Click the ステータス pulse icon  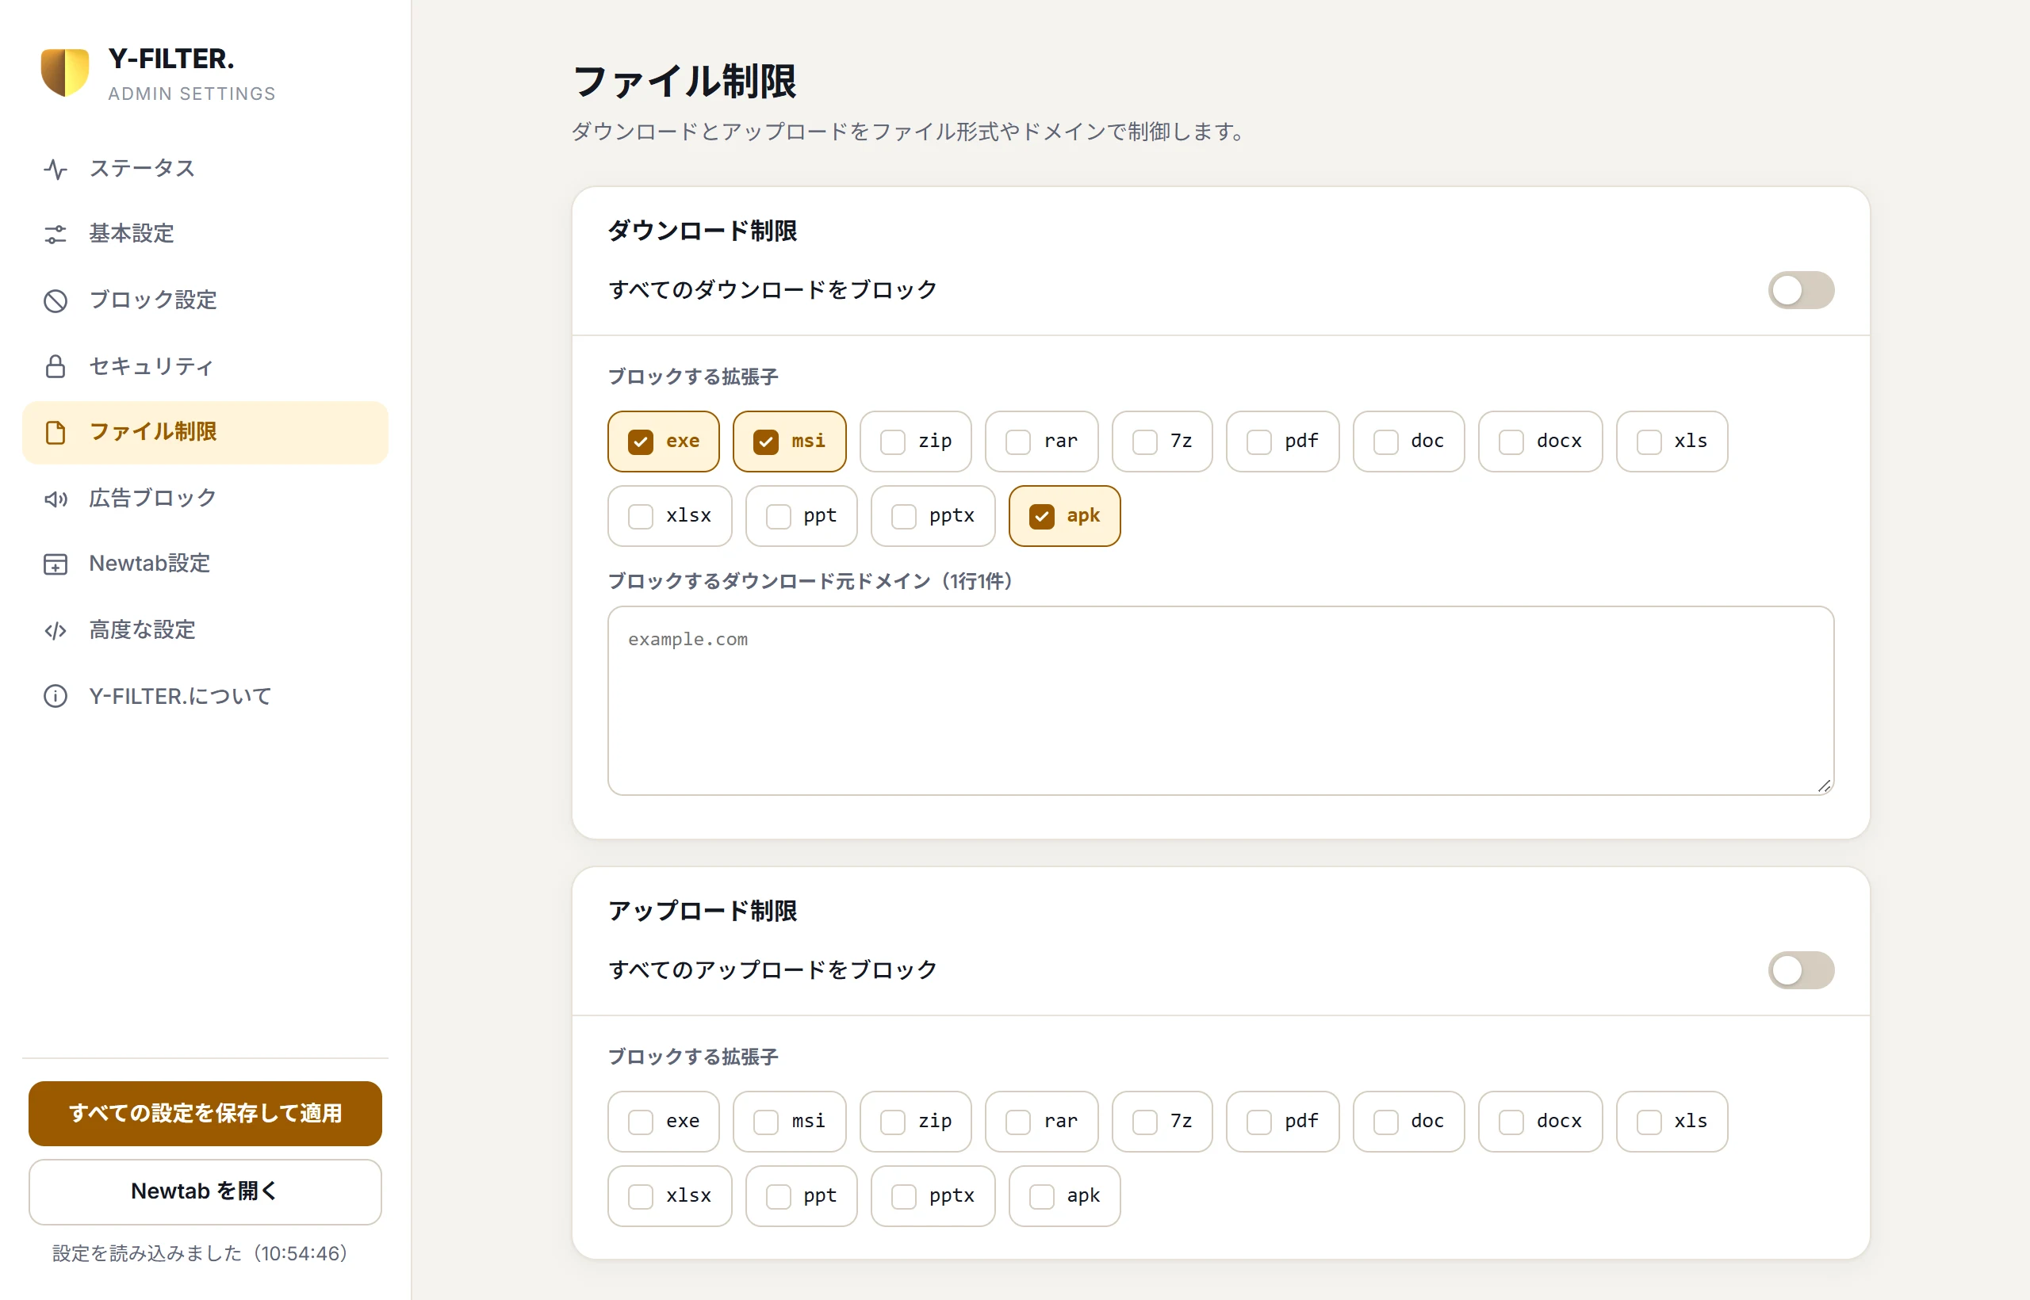click(56, 169)
